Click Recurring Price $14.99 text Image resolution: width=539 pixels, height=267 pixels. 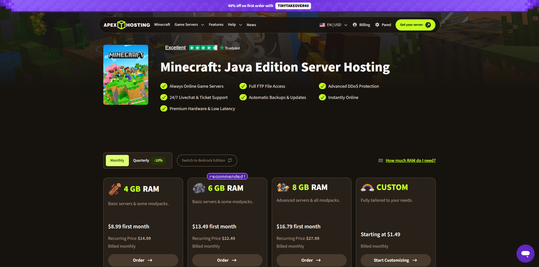pos(129,238)
